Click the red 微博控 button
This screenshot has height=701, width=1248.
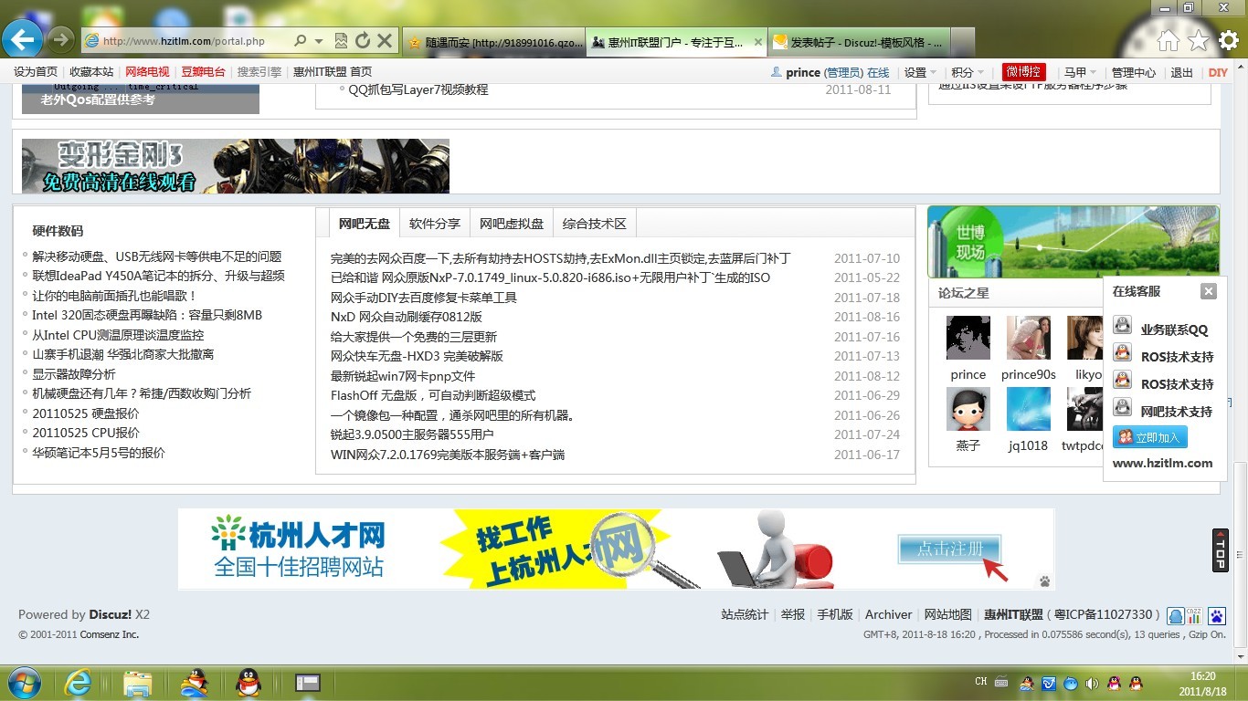[x=1023, y=72]
